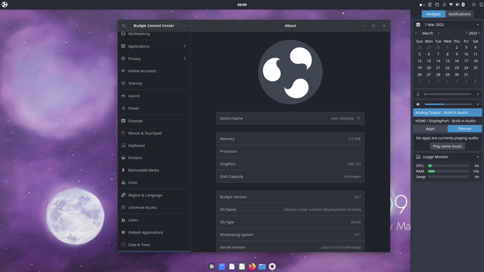Open Date & Time settings
This screenshot has height=272, width=484.
(154, 245)
